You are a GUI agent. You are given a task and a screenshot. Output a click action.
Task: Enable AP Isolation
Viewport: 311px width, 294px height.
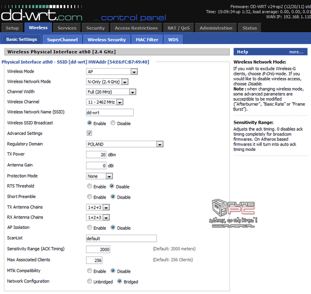click(x=89, y=227)
